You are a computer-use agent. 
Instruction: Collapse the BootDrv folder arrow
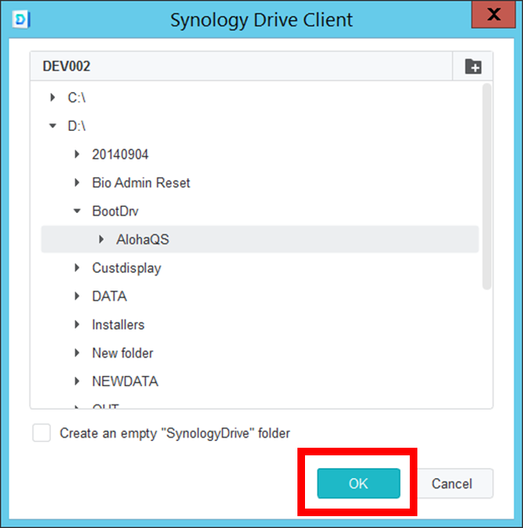coord(77,211)
